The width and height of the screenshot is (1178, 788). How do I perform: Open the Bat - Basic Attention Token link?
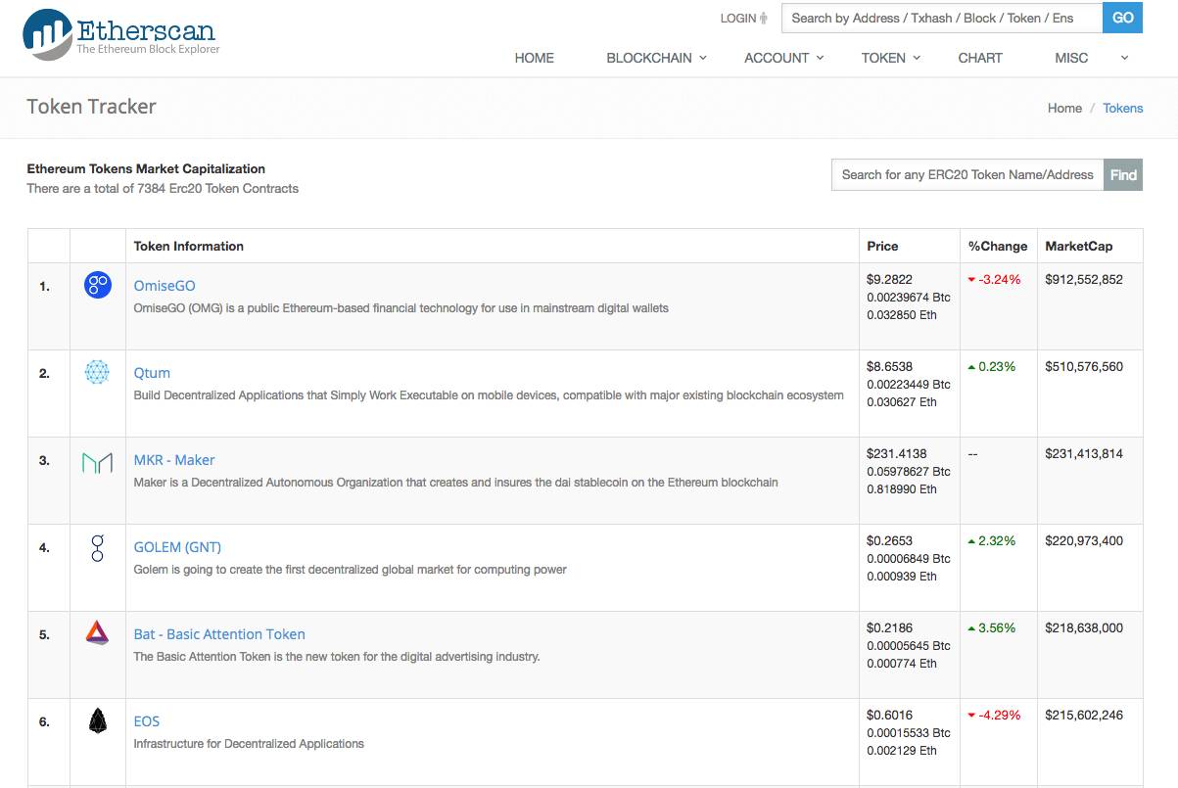click(219, 634)
